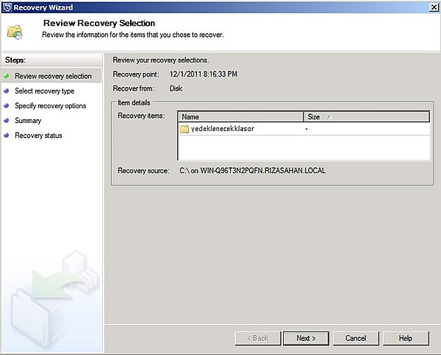This screenshot has width=441, height=355.
Task: Select the yedeklenecekklasor item name
Action: [222, 129]
